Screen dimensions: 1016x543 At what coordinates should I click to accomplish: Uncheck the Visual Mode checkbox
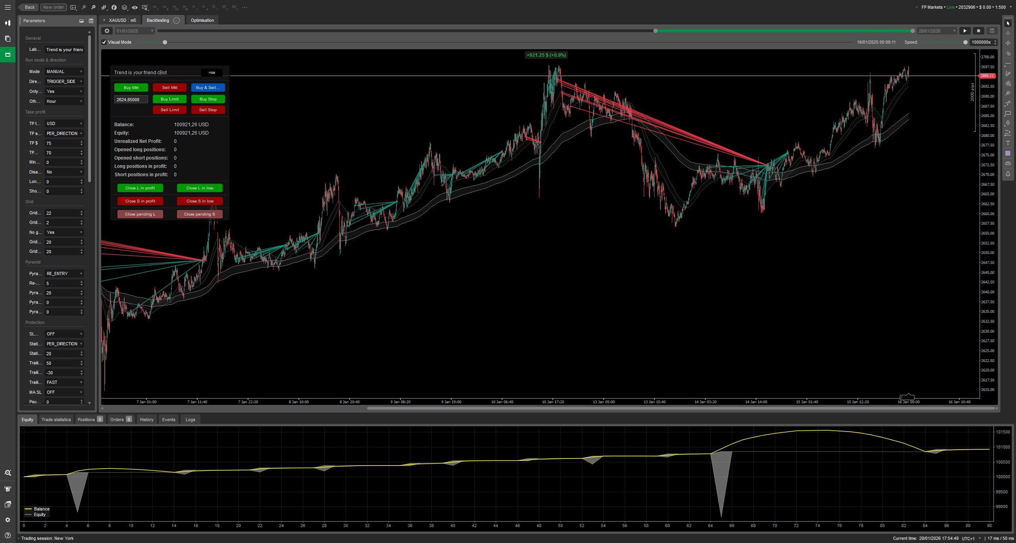tap(104, 42)
